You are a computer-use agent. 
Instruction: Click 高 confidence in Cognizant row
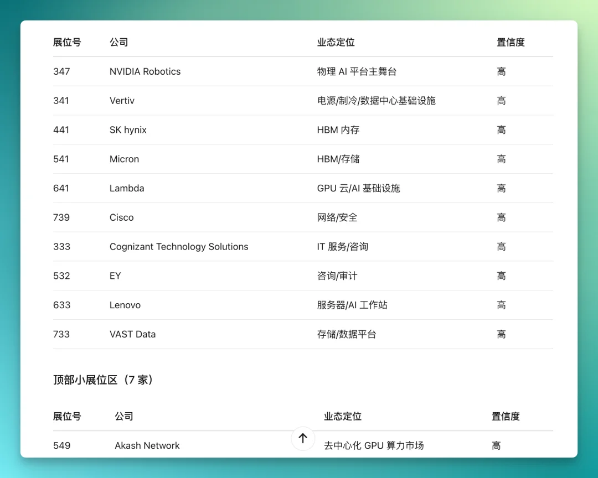pyautogui.click(x=501, y=247)
